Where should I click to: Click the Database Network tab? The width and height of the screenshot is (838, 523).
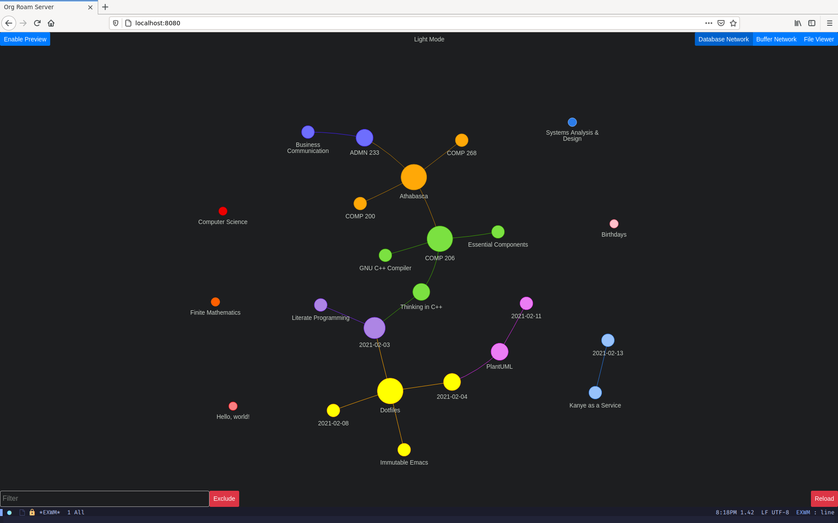[723, 39]
